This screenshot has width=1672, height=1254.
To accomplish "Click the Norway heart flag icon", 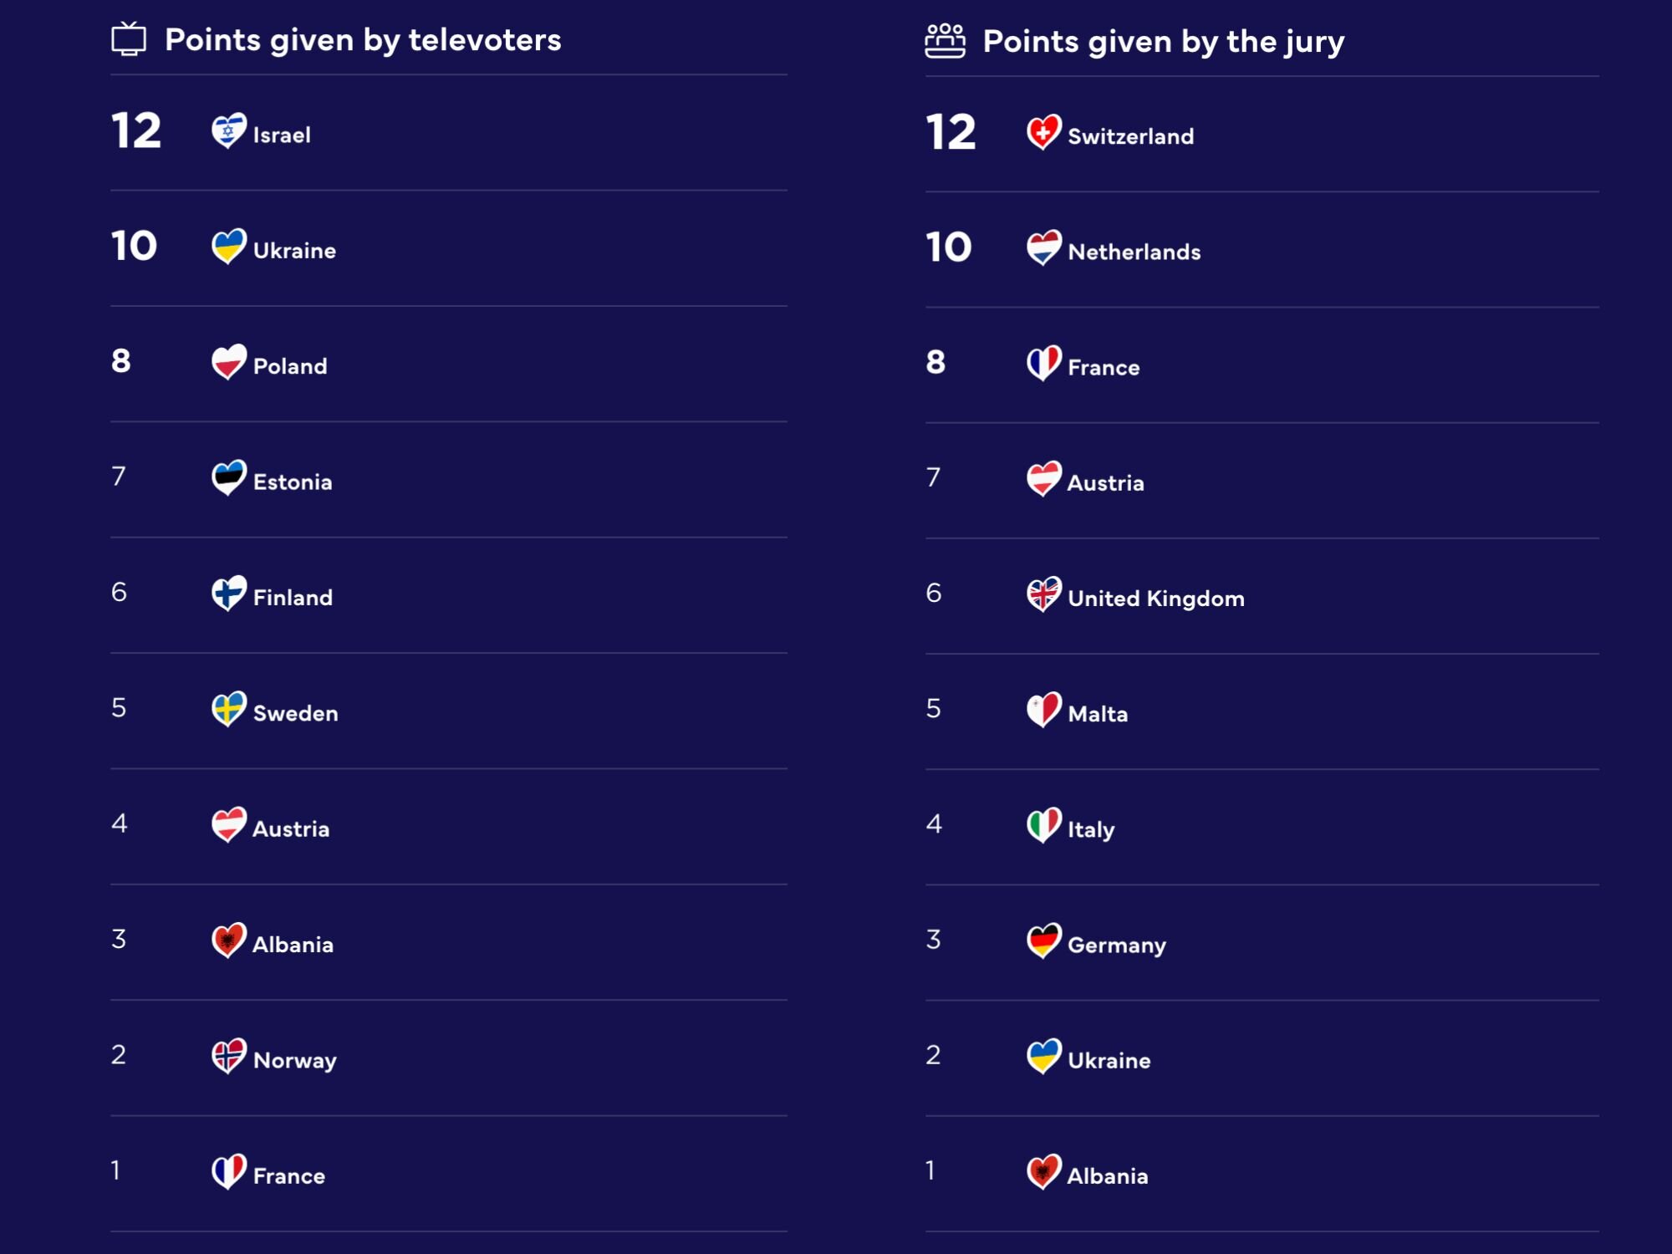I will coord(228,1056).
